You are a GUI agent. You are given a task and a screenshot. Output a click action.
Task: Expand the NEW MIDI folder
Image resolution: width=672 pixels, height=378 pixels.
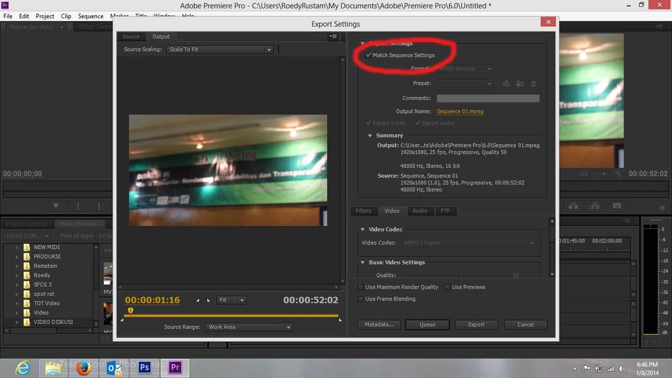17,247
